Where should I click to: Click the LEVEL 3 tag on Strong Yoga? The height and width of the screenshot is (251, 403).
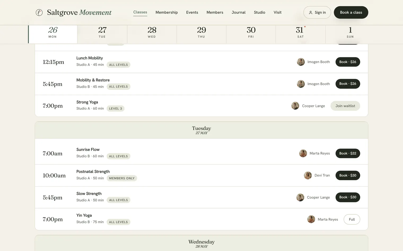coord(116,109)
